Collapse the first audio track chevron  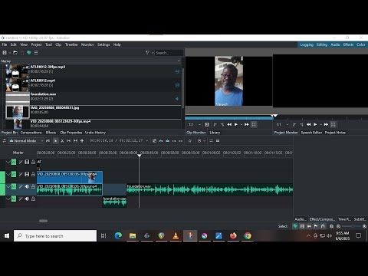[8, 186]
